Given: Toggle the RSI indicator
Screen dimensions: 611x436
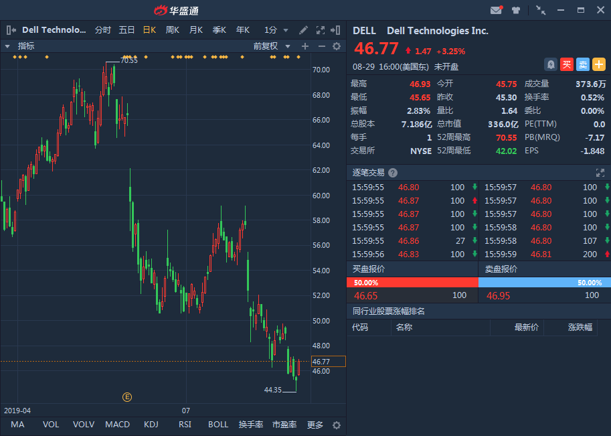Looking at the screenshot, I should 185,425.
